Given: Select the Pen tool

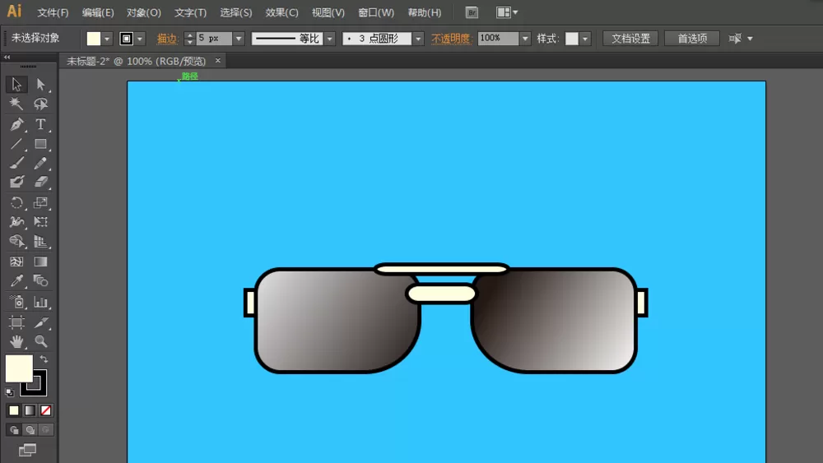Looking at the screenshot, I should coord(16,124).
